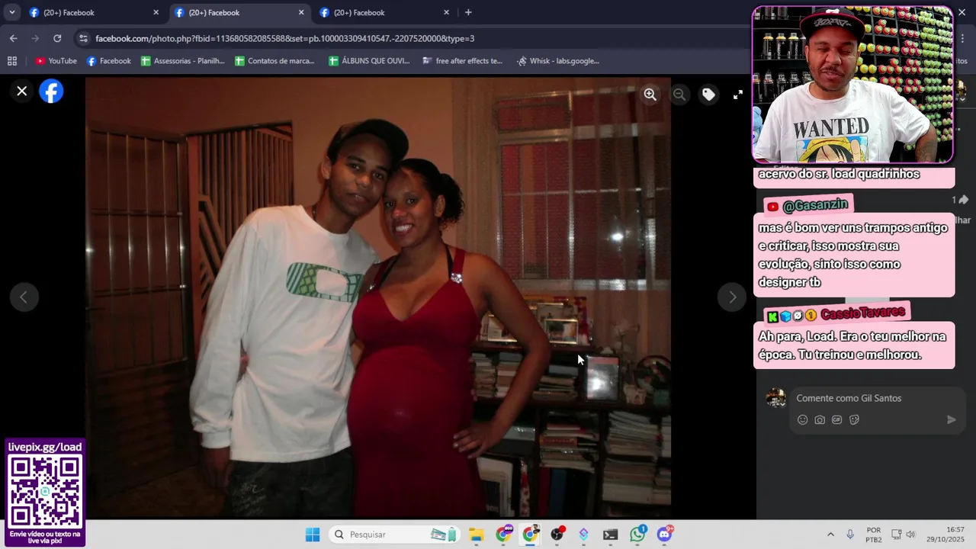Open the first Chrome taskbar icon
The image size is (976, 549).
click(504, 535)
